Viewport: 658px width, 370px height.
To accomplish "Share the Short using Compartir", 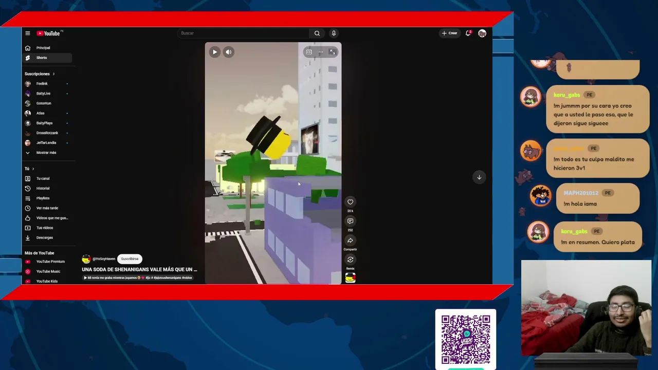I will tap(350, 240).
